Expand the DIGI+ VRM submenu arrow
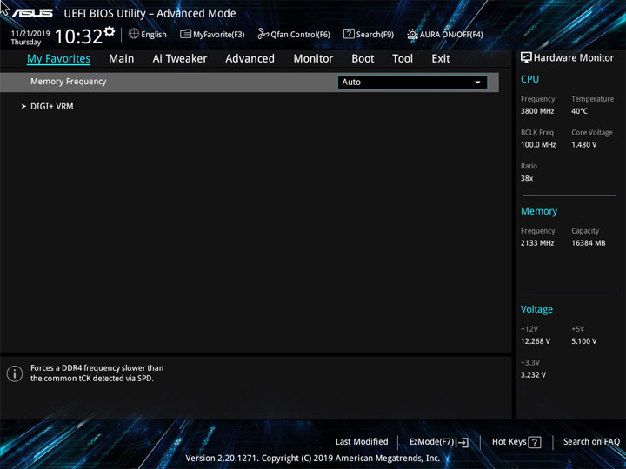The width and height of the screenshot is (626, 469). (23, 107)
